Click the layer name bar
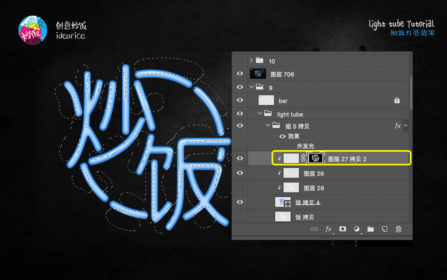The height and width of the screenshot is (280, 447). (283, 101)
